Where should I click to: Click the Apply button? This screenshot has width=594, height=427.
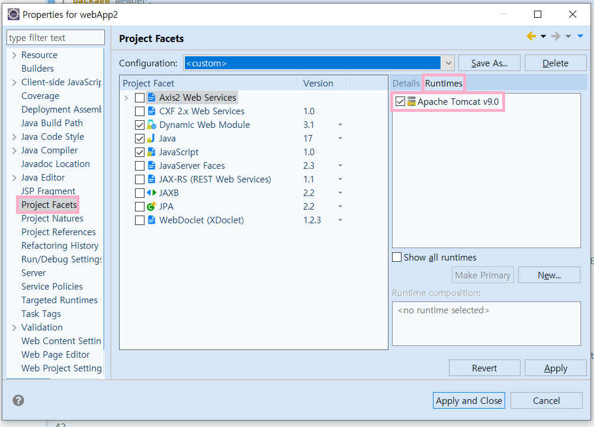(556, 368)
